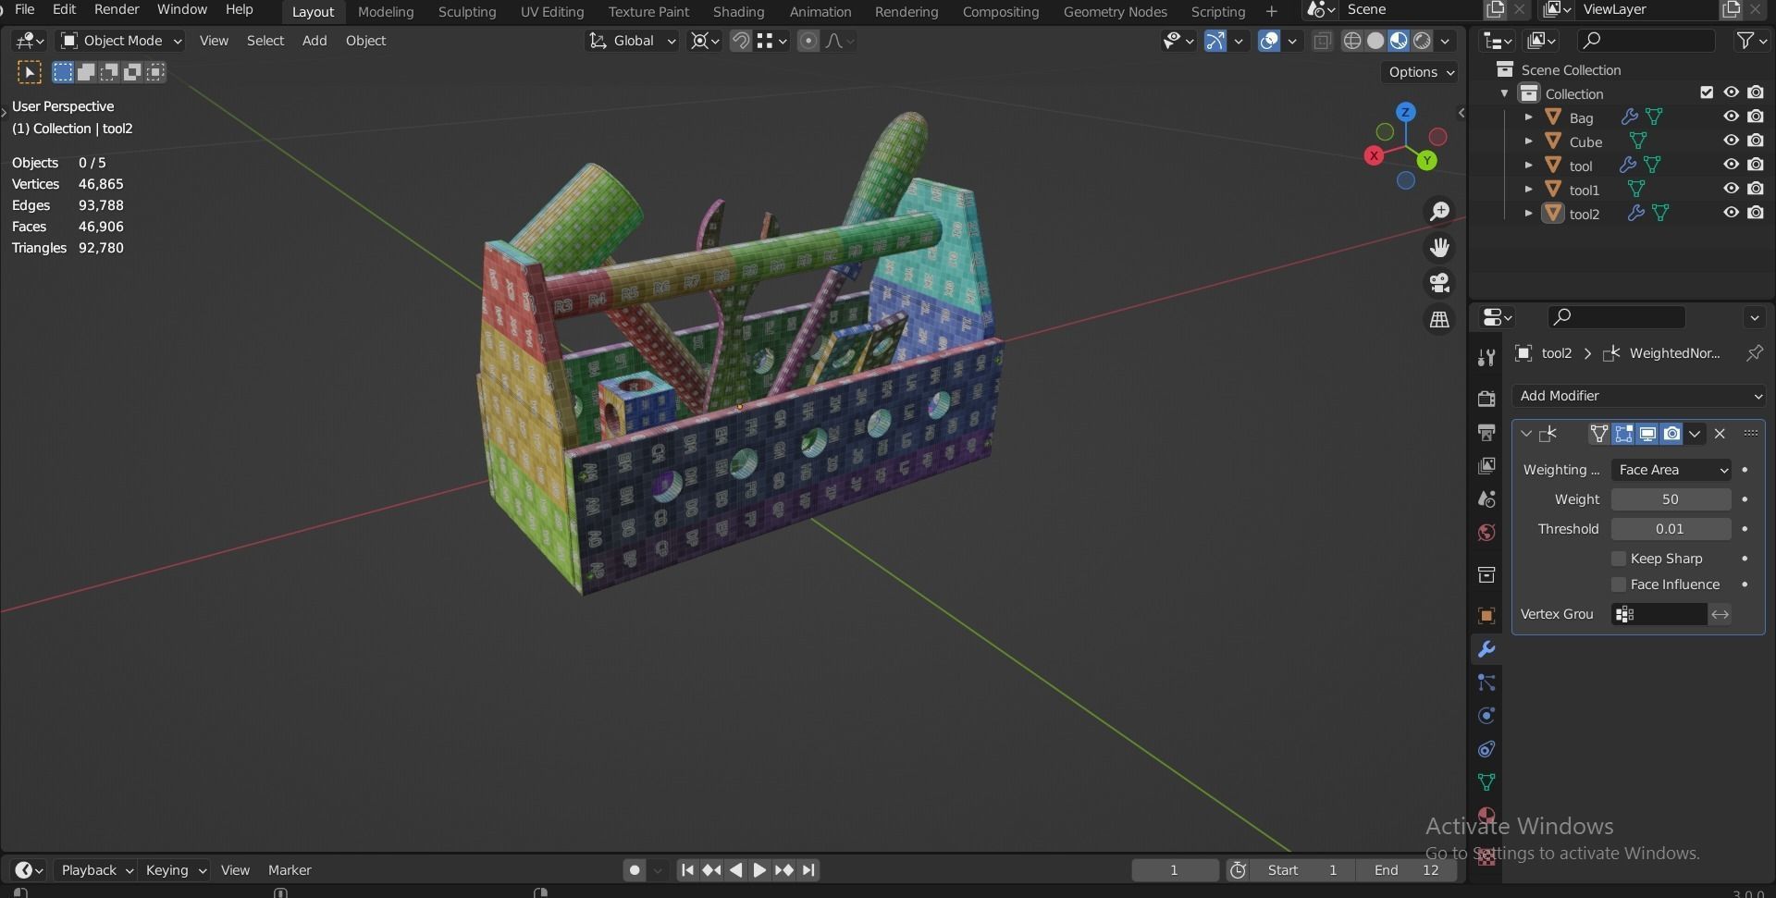Click the X axis on navigation gizmo
Viewport: 1776px width, 898px height.
(1375, 155)
